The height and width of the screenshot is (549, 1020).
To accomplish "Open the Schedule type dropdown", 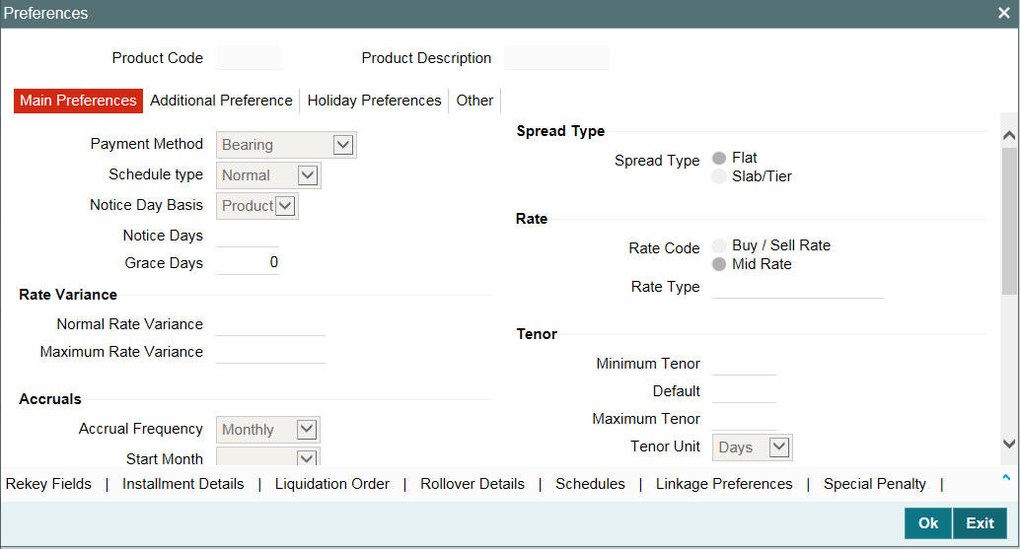I will 268,175.
